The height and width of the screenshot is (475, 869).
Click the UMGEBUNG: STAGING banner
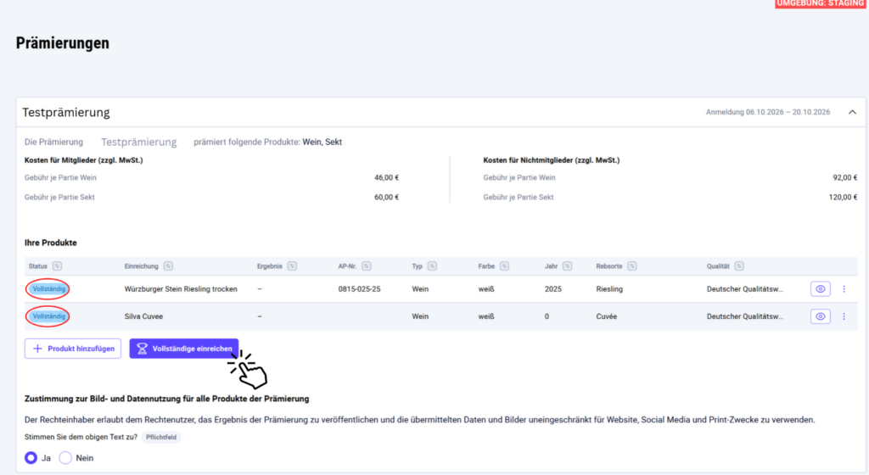click(821, 3)
